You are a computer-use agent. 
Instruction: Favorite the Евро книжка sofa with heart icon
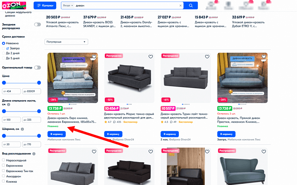coord(94,56)
